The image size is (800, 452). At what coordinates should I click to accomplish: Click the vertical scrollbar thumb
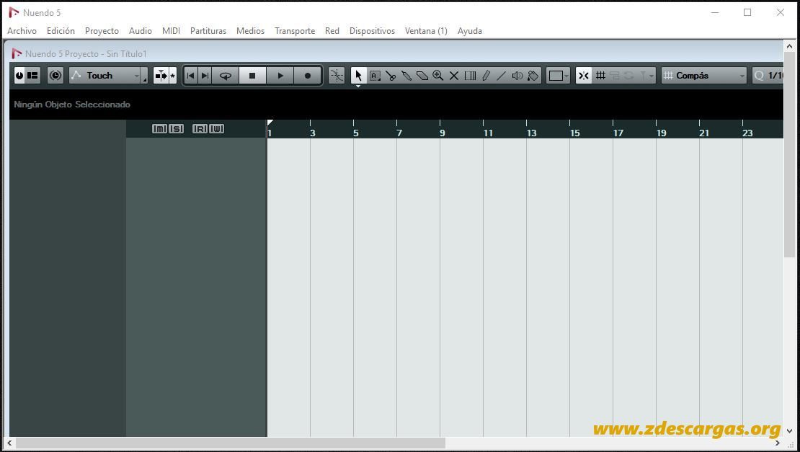(789, 154)
